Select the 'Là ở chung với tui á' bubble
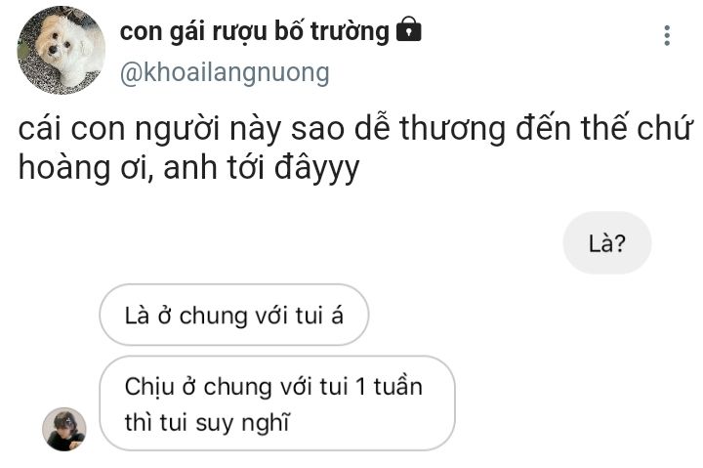703x468 pixels. [234, 315]
